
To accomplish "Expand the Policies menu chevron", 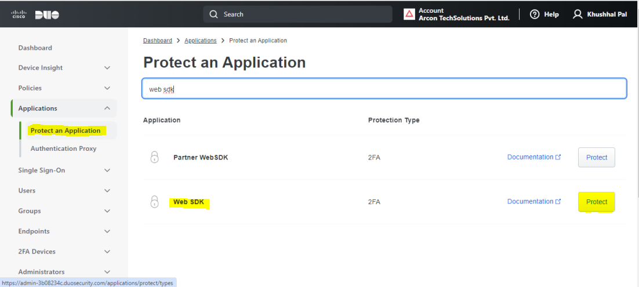I will [107, 88].
